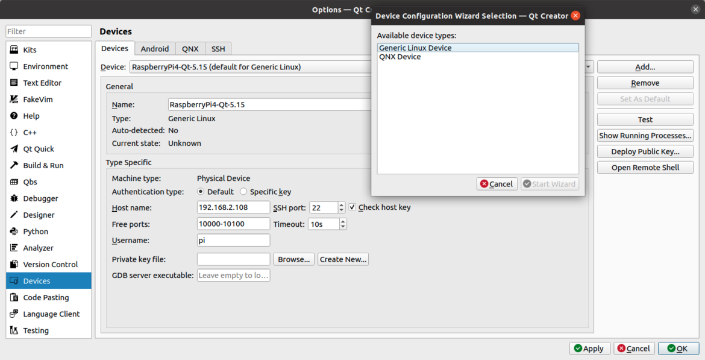Screen dimensions: 705x360
Task: Click Show Running Processes... button
Action: [645, 136]
